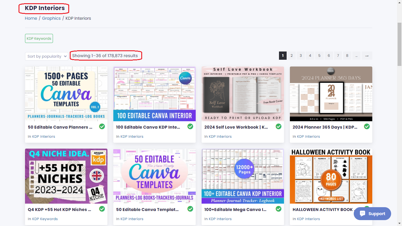The width and height of the screenshot is (402, 226).
Task: Click the verified badge on Q4 KDP Hot Niches
Action: pyautogui.click(x=102, y=209)
